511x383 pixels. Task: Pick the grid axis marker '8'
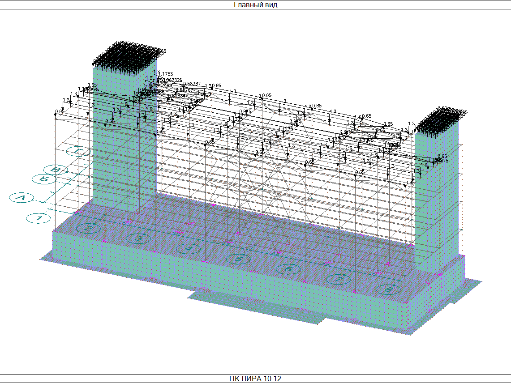pyautogui.click(x=388, y=289)
